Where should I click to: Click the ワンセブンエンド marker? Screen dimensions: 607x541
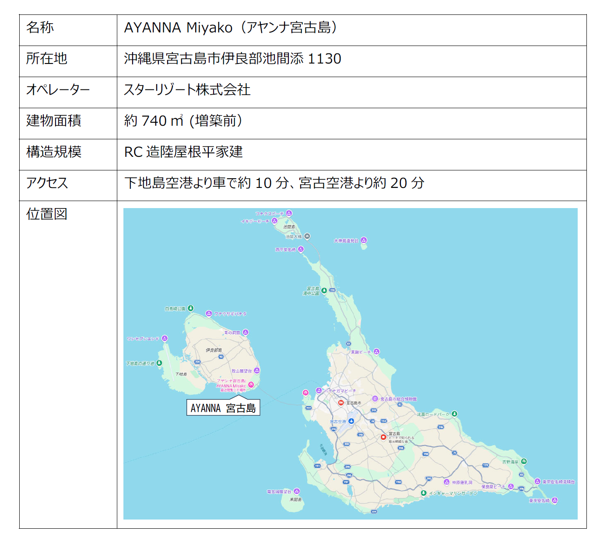(x=165, y=338)
